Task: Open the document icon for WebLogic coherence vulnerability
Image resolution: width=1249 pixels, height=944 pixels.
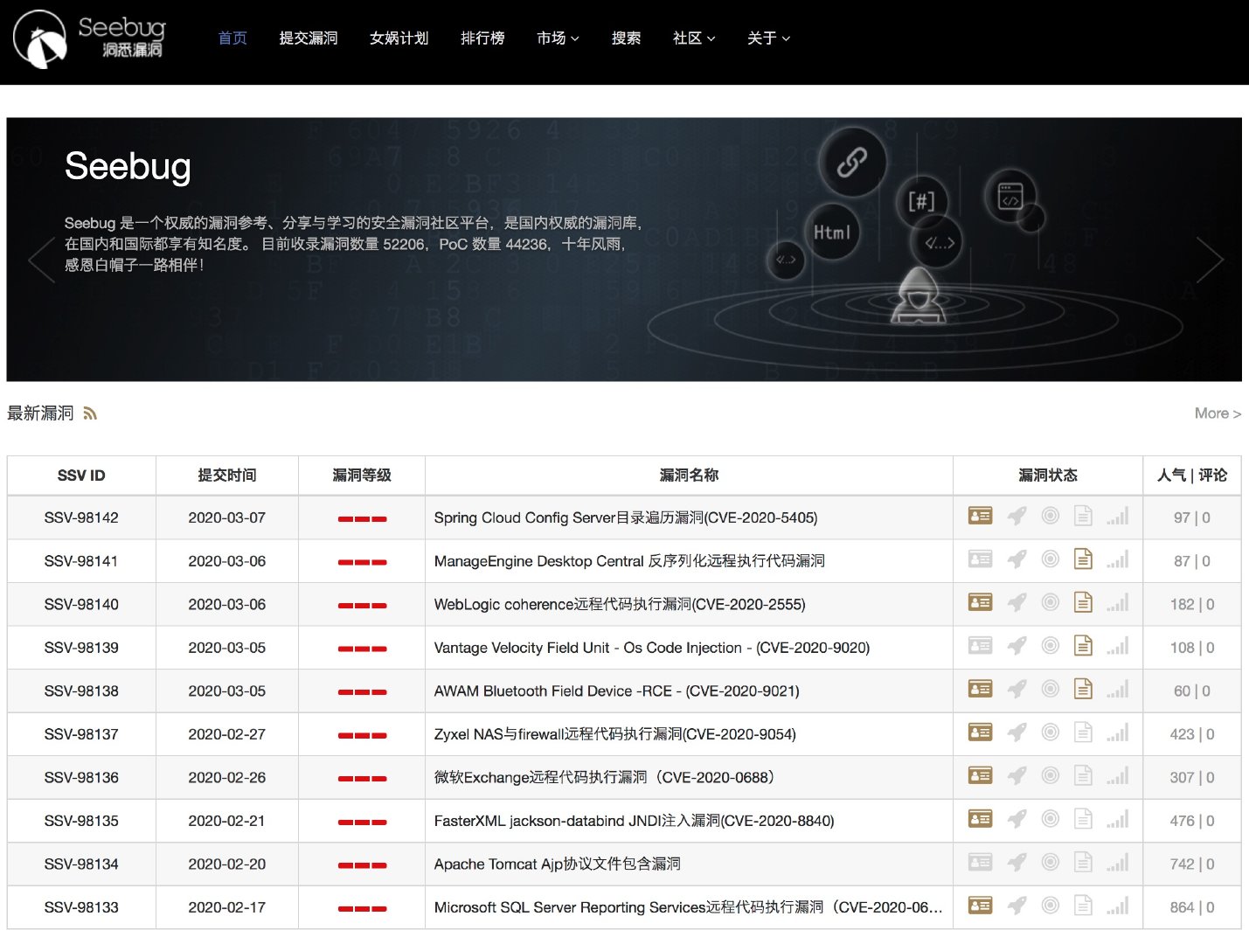Action: 1083,602
